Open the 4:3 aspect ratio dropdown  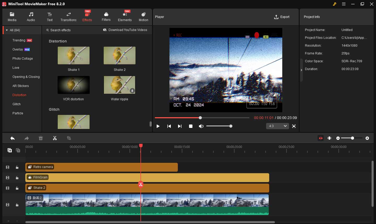[x=277, y=126]
